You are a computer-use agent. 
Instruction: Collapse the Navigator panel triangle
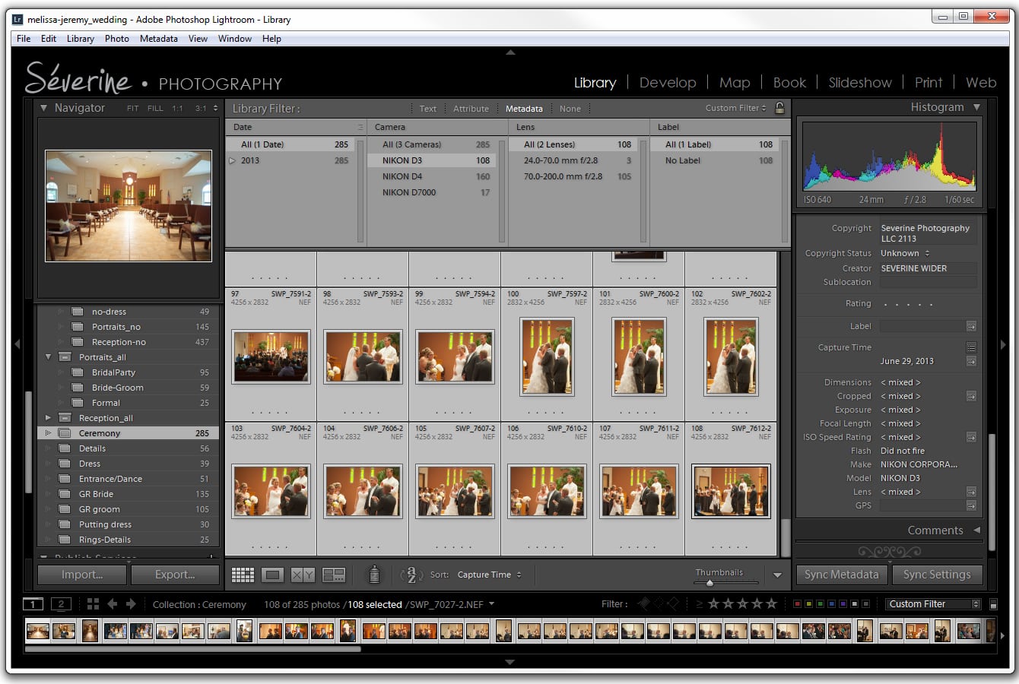click(x=43, y=107)
